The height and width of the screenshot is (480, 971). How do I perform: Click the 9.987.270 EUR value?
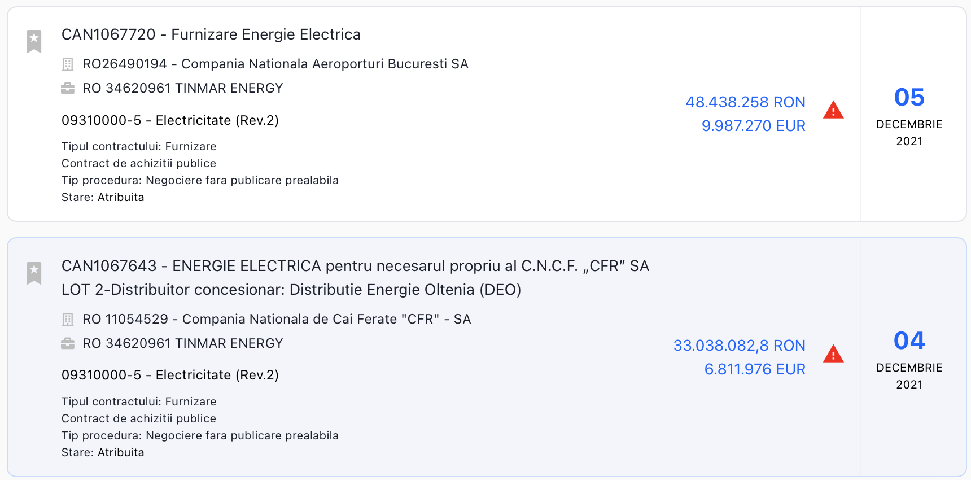click(753, 126)
